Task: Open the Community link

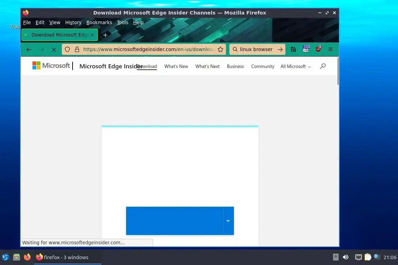Action: coord(263,67)
